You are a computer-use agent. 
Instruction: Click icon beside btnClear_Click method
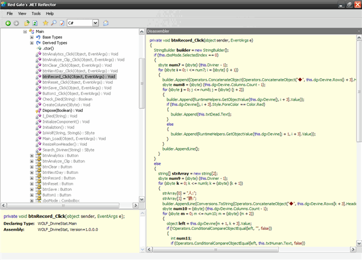pos(39,66)
